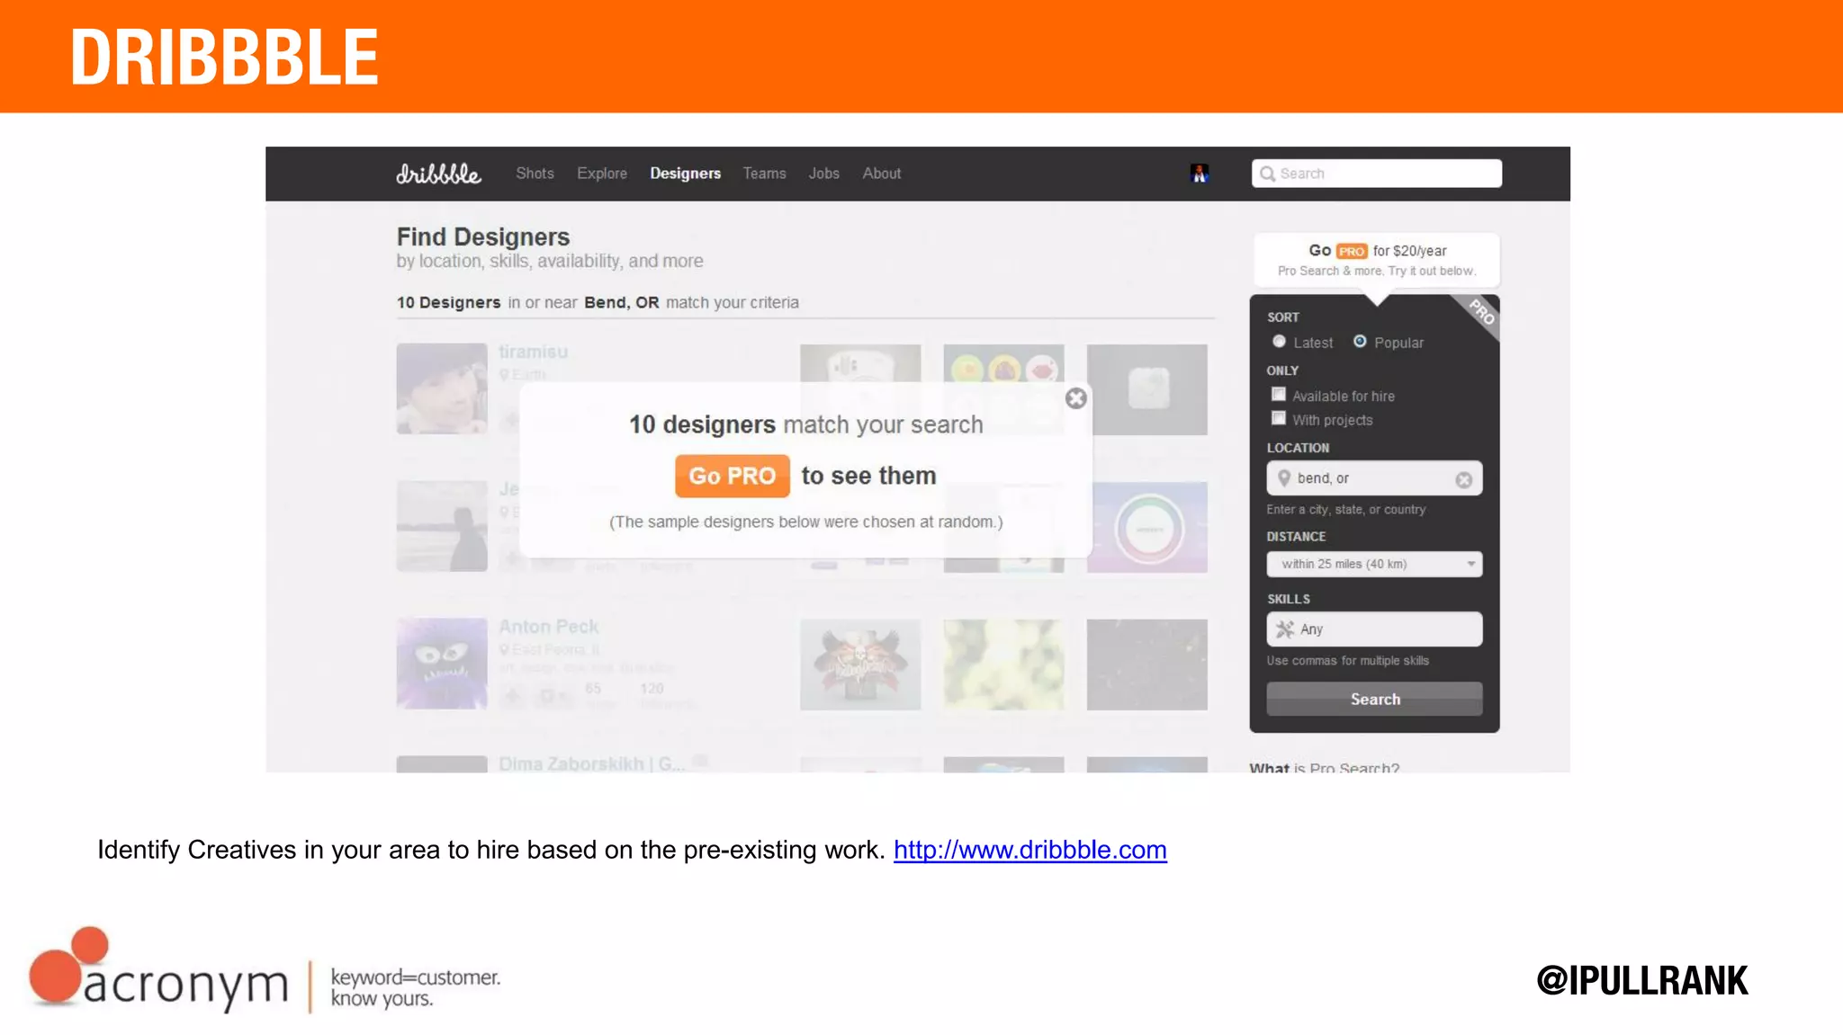This screenshot has width=1843, height=1035.
Task: Open the distance dropdown within 25 miles
Action: tap(1374, 564)
